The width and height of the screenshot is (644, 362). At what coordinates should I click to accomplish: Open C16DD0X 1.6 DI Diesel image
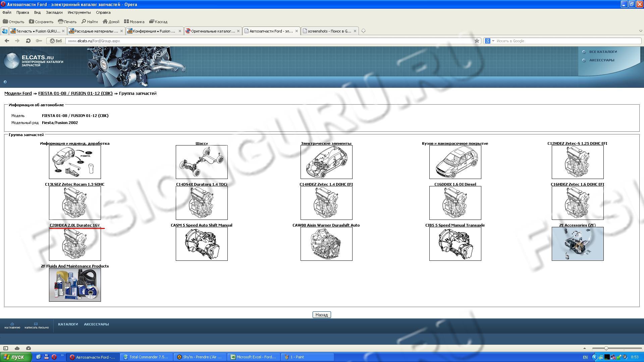(x=455, y=203)
